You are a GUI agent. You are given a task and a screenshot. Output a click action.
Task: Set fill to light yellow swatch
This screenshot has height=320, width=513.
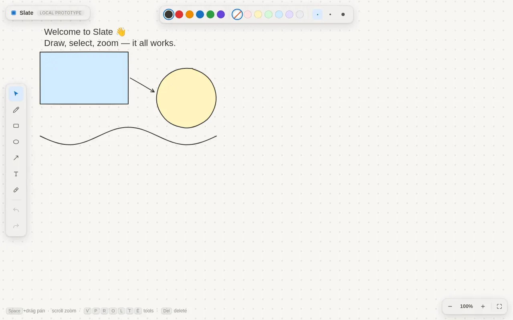tap(258, 14)
